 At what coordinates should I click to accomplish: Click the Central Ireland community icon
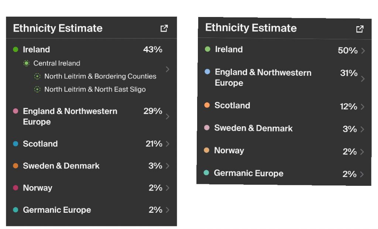[x=27, y=64]
